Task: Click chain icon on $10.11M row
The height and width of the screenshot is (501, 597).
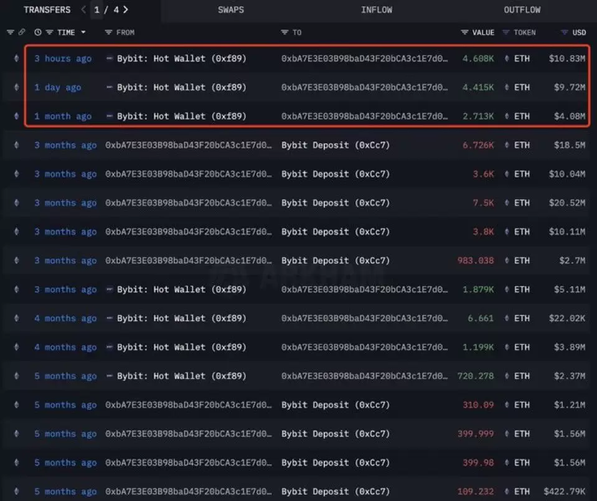Action: (x=16, y=232)
